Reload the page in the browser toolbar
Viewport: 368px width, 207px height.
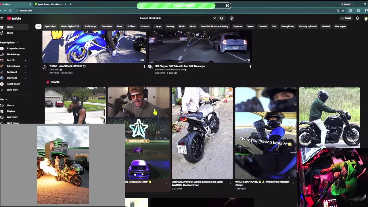pos(10,10)
